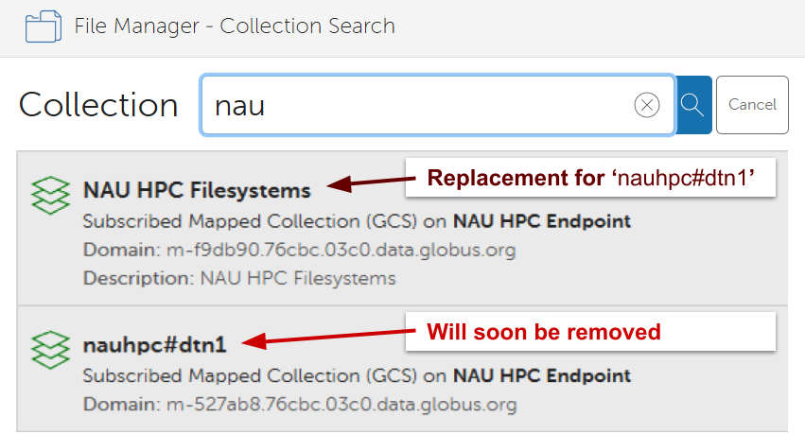Click the Collection label beside the search box
Screen dimensions: 805x434
click(x=98, y=105)
